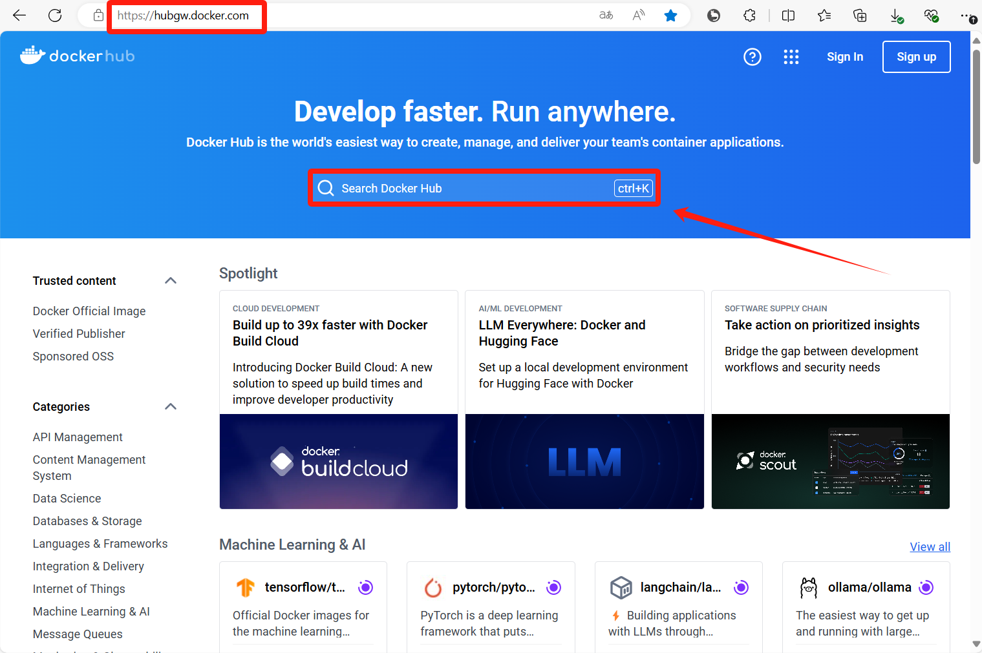Click the browser refresh icon
This screenshot has width=982, height=653.
55,16
